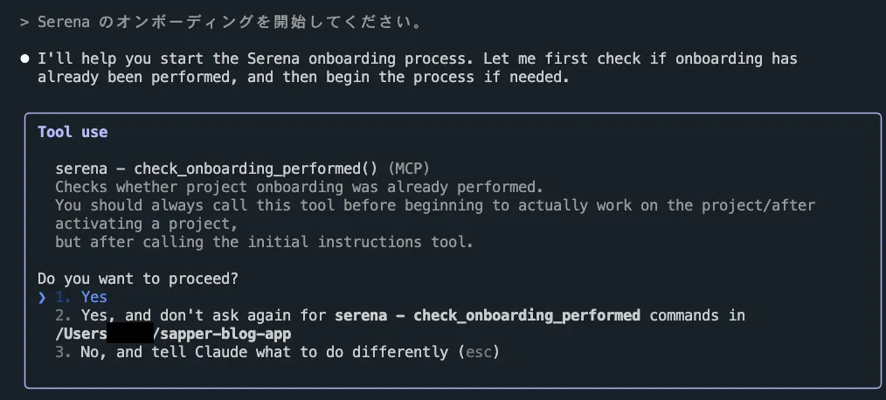Viewport: 886px width, 400px height.
Task: Click the /sapper-blog-app path text
Action: (x=223, y=334)
